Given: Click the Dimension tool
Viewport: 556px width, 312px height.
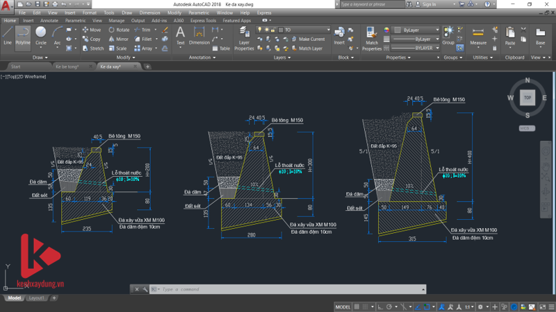Looking at the screenshot, I should click(199, 35).
